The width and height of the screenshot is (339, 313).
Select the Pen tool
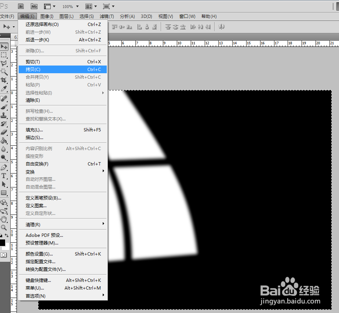point(4,167)
